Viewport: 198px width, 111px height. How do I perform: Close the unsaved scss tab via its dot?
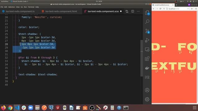coord(121,11)
